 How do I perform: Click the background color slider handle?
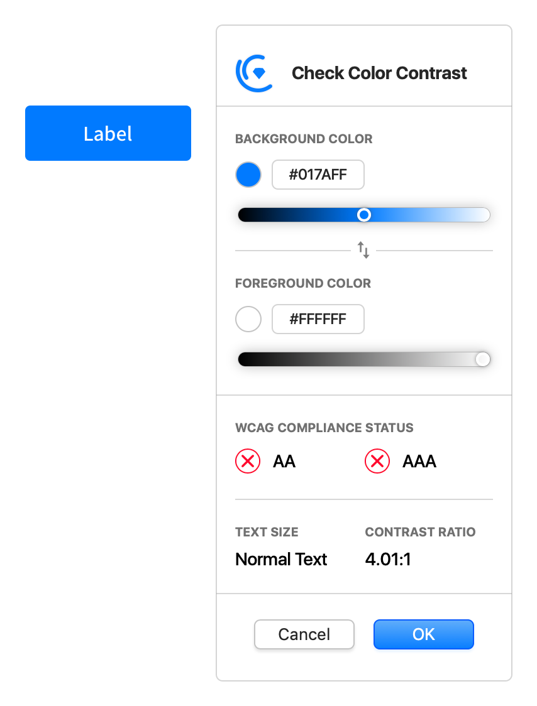coord(364,215)
